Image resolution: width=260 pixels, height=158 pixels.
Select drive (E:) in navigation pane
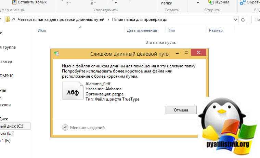pos(6,133)
